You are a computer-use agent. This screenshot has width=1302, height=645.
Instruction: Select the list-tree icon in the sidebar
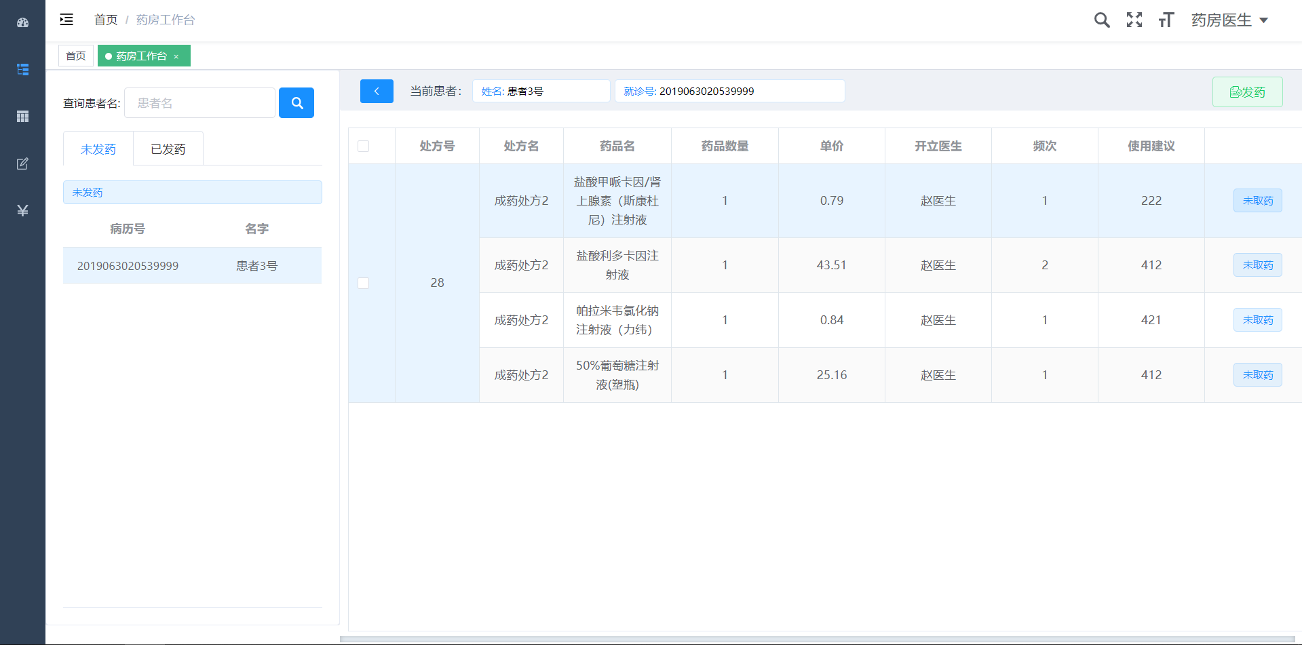click(x=22, y=69)
